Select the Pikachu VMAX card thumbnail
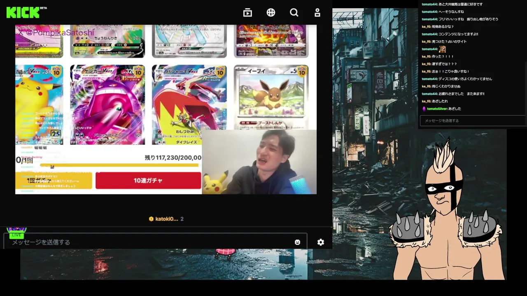This screenshot has height=296, width=527. [x=39, y=105]
